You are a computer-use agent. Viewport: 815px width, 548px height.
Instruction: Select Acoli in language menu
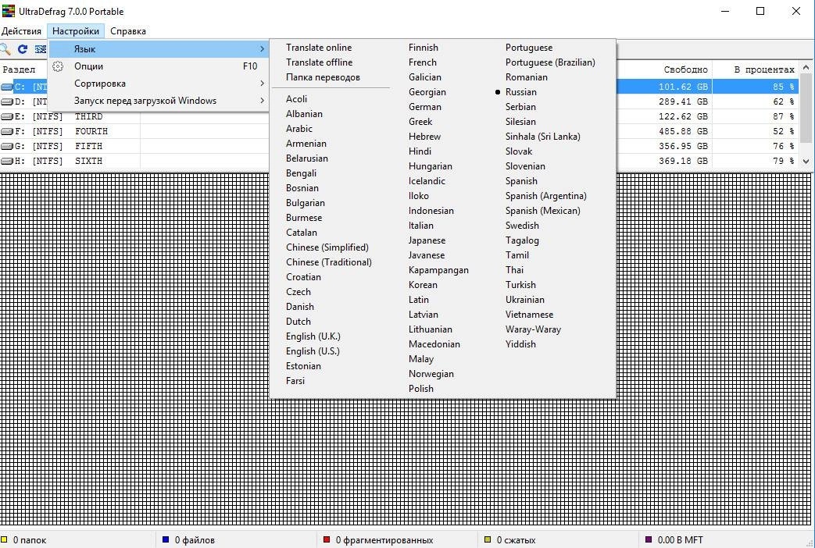[x=296, y=98]
